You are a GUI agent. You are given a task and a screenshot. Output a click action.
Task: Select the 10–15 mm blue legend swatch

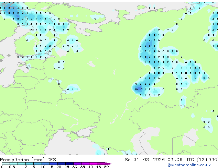point(46,164)
